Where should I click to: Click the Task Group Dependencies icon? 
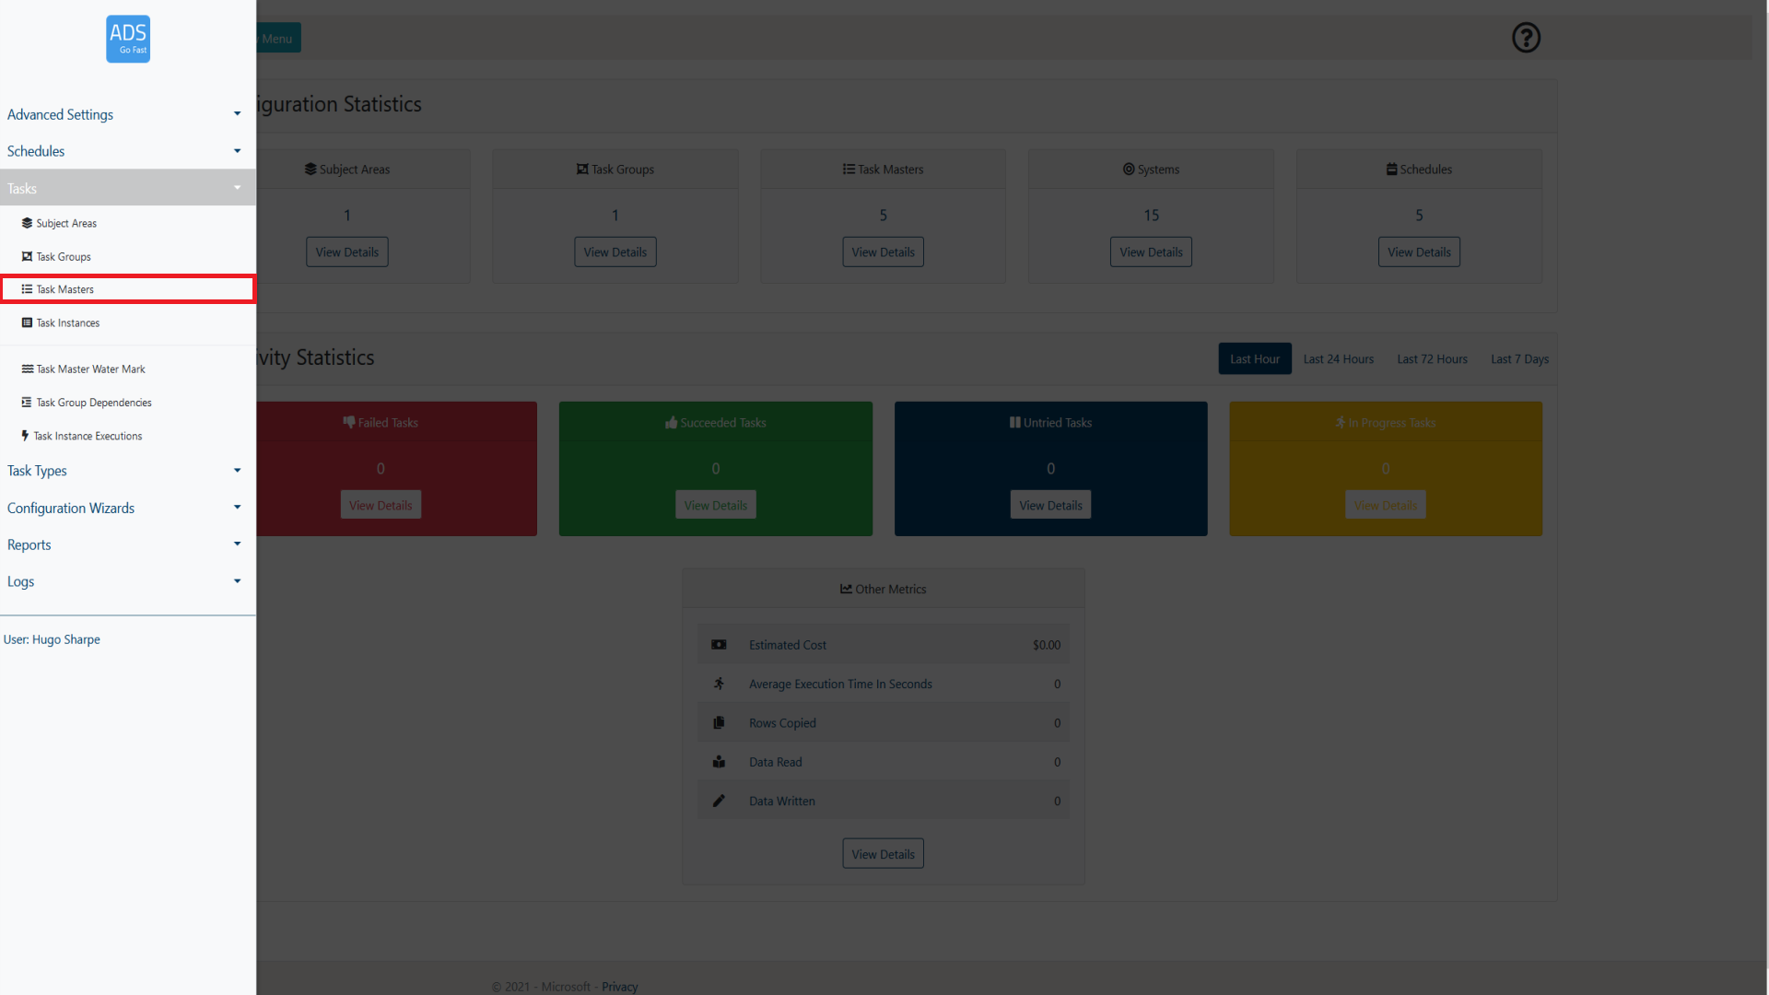[x=27, y=403]
